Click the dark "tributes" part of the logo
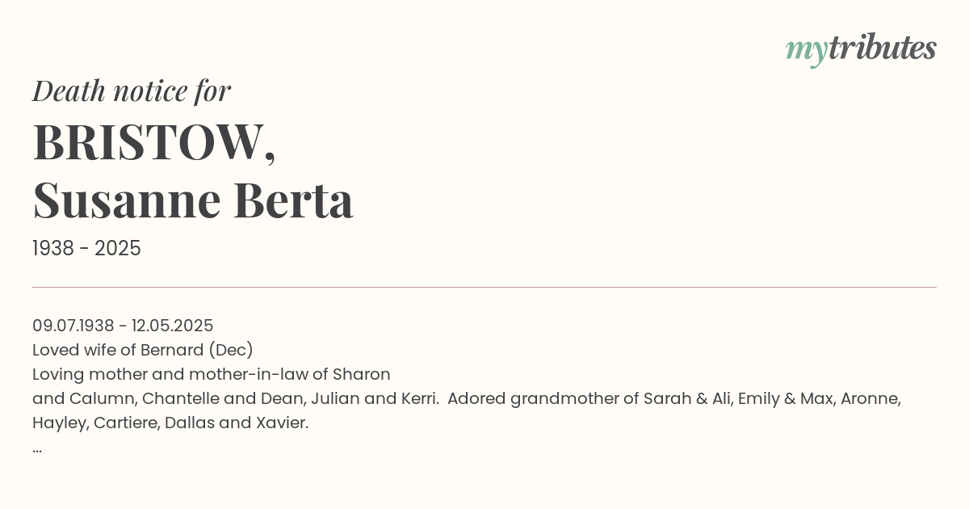 point(882,48)
